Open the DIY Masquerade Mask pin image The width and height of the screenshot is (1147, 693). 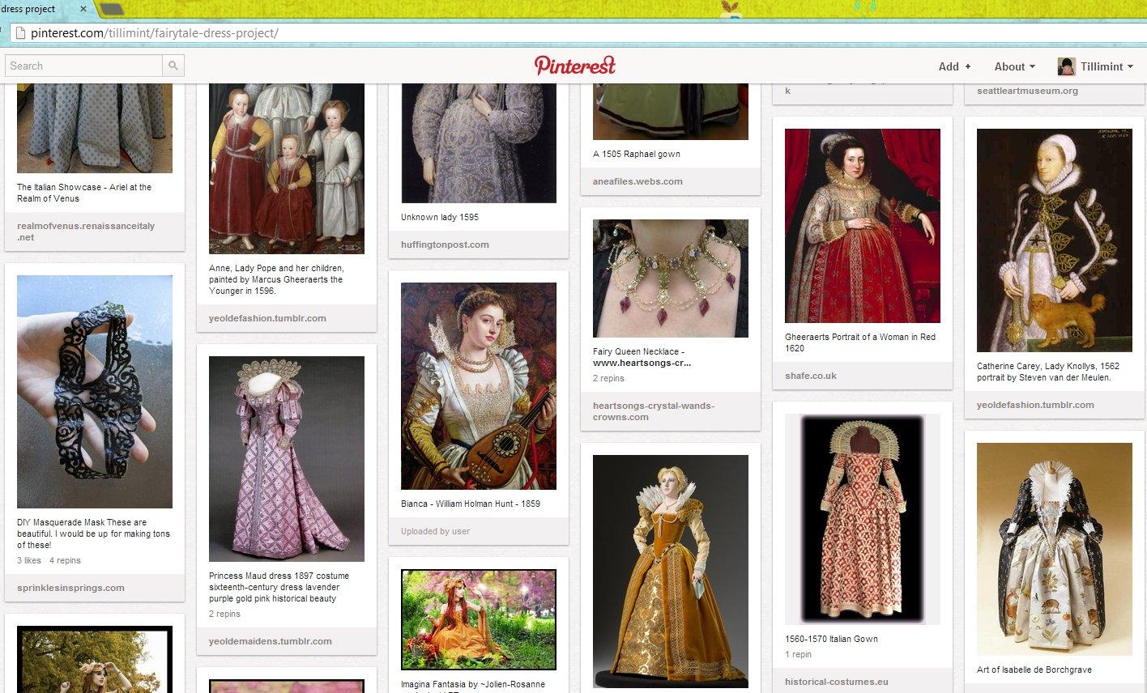tap(95, 392)
